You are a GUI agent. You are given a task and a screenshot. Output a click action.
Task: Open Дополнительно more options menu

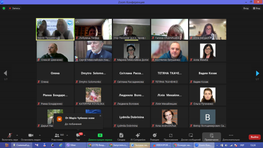pyautogui.click(x=231, y=137)
